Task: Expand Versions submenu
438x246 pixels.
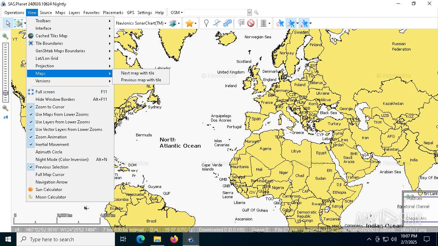Action: pyautogui.click(x=70, y=81)
